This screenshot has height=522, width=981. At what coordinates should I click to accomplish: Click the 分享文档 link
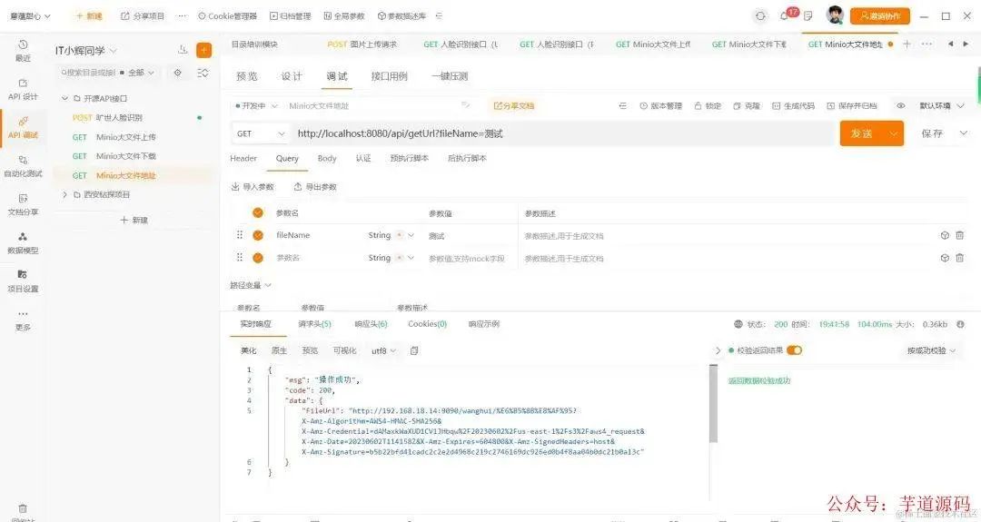pos(513,105)
